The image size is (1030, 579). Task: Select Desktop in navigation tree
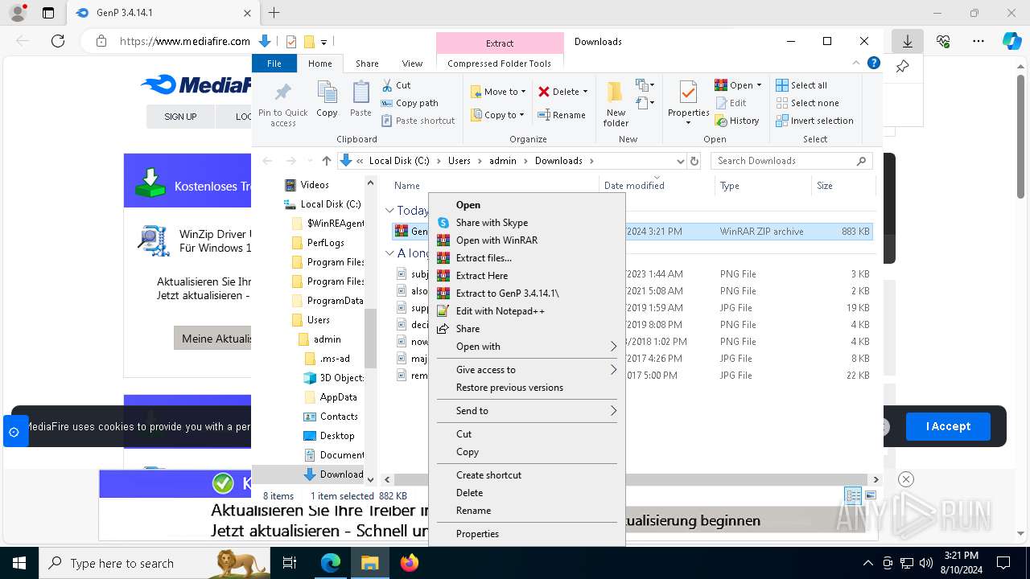(329, 436)
